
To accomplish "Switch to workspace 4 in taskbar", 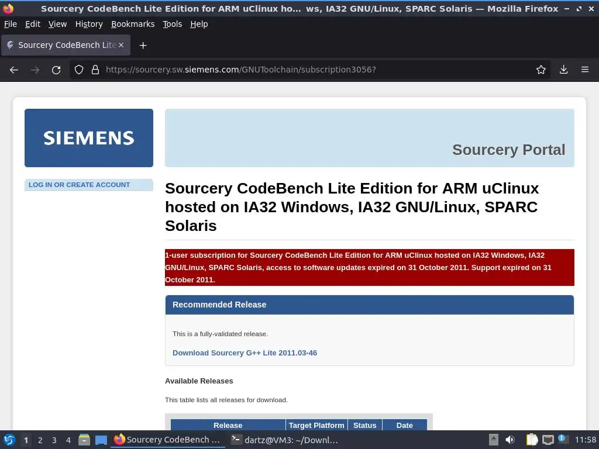I will pos(68,440).
